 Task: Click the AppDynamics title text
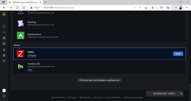click(34, 34)
